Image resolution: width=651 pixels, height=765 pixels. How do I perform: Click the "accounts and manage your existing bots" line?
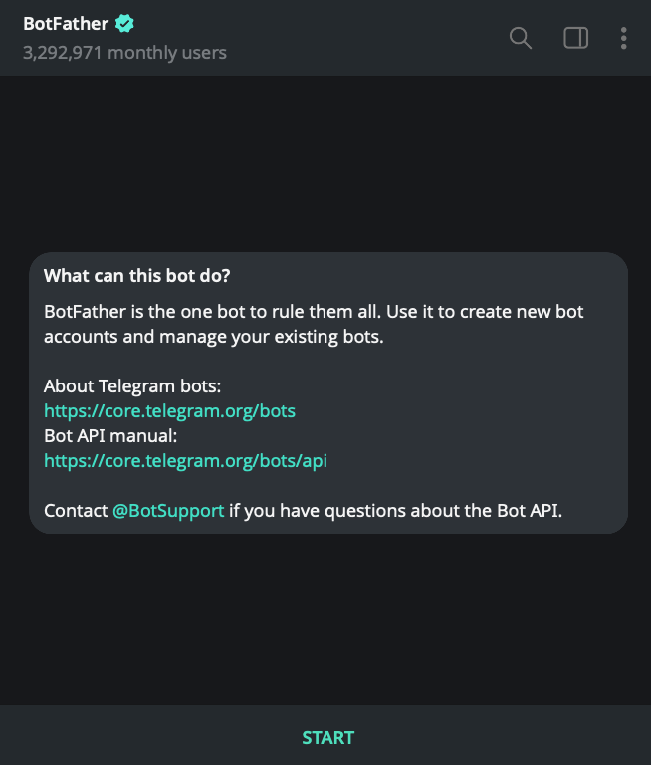[213, 337]
